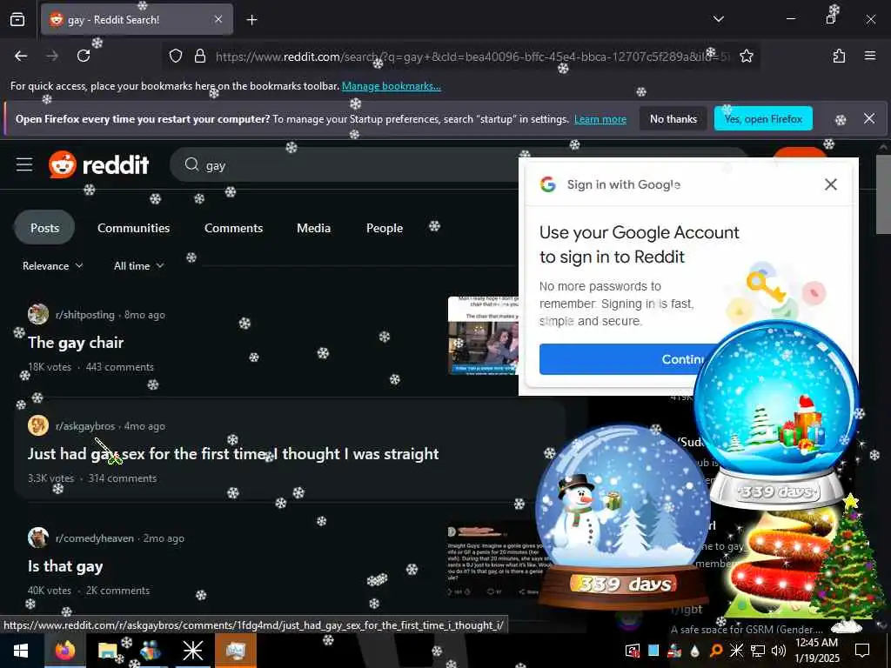Viewport: 891px width, 668px height.
Task: Expand the list all tabs chevron
Action: [x=718, y=19]
